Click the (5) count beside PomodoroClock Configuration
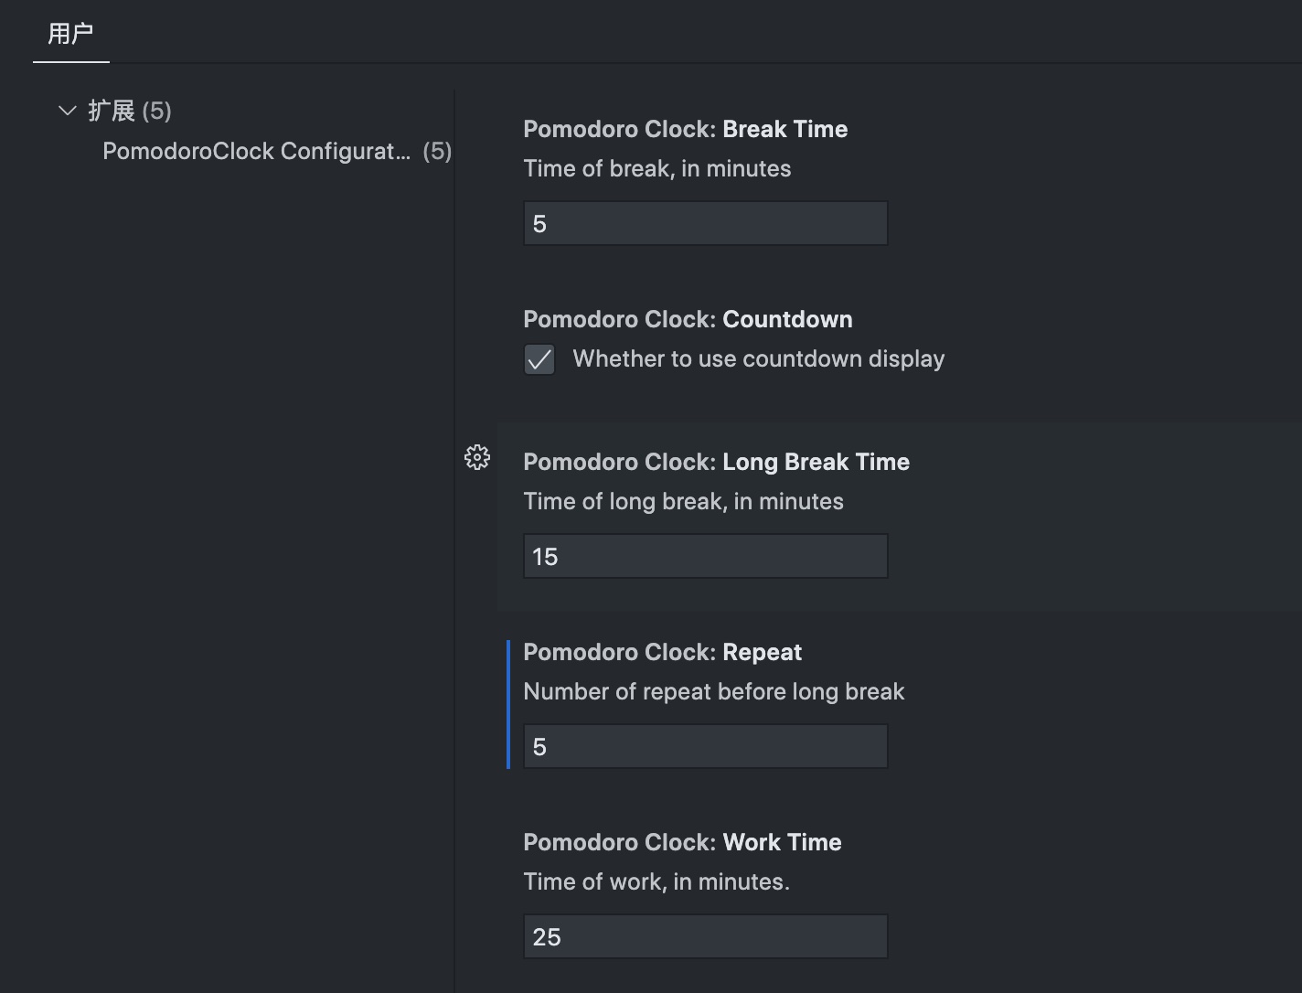This screenshot has height=993, width=1302. [x=437, y=151]
